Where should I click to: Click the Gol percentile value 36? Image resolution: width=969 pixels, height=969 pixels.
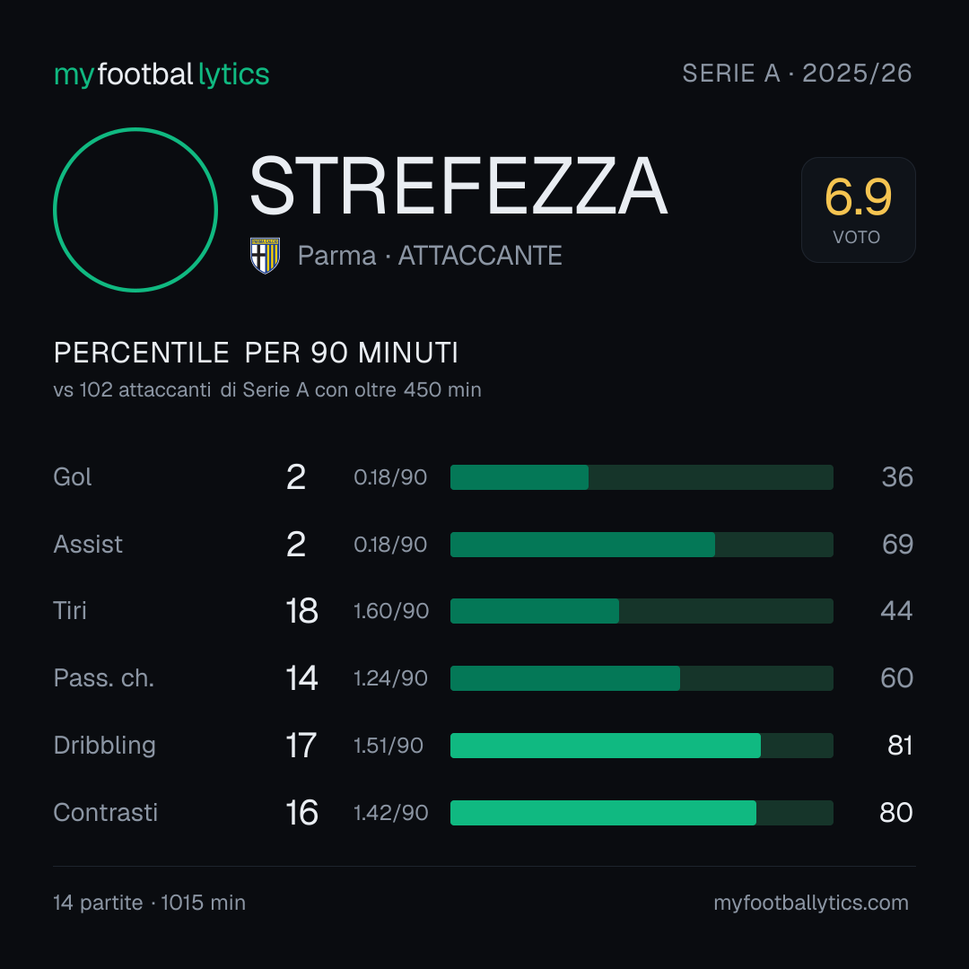point(897,477)
